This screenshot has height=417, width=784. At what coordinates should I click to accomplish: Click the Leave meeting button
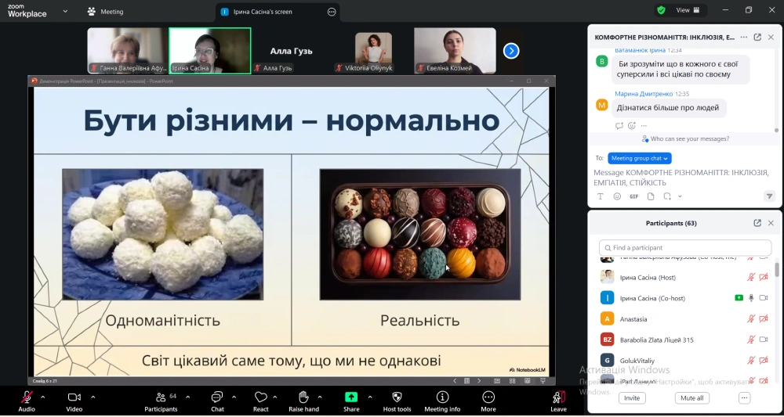tap(558, 401)
